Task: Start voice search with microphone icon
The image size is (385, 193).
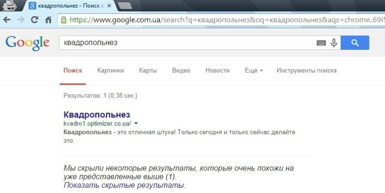Action: coord(334,43)
